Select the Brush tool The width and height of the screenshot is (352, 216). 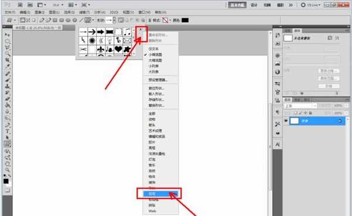[7, 80]
